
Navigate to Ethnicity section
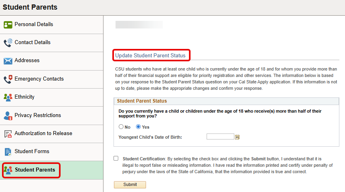pos(51,97)
